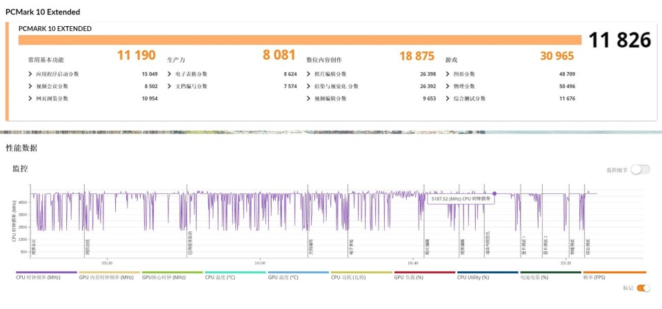This screenshot has width=662, height=309.
Task: Click the 5187.52 (MHz) CPU 时钟频率 tooltip
Action: tap(461, 199)
